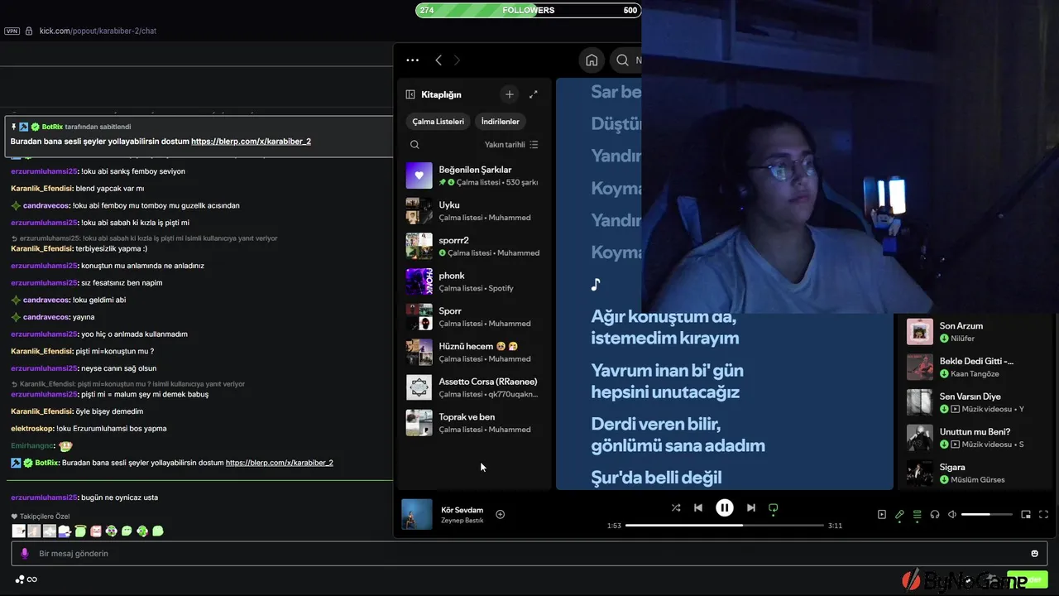This screenshot has width=1059, height=596.
Task: Open the Toprak ve ben playlist
Action: point(473,423)
